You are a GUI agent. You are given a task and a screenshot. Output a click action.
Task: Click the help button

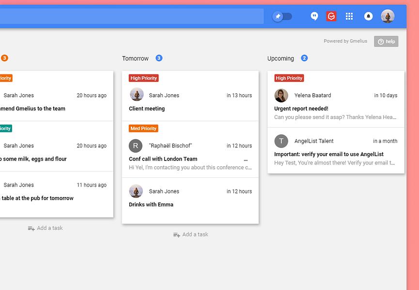tap(386, 41)
